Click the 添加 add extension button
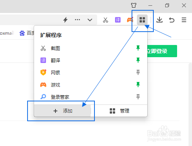This screenshot has height=146, width=192. click(x=62, y=111)
